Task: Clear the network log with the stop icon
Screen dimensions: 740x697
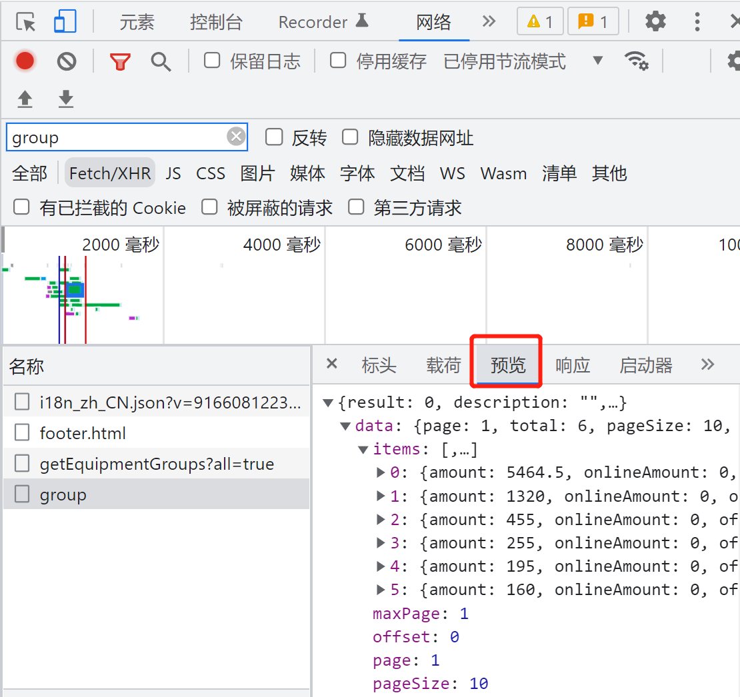Action: (65, 61)
